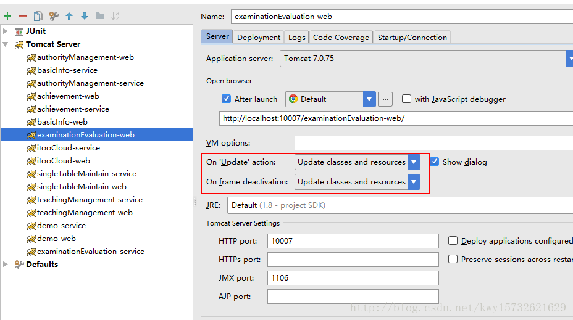Select examinationEvaluation-web configuration
Image resolution: width=573 pixels, height=320 pixels.
97,135
